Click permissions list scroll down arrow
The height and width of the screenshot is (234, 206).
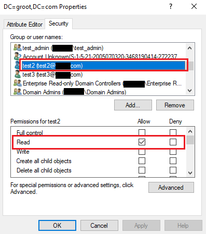point(190,173)
